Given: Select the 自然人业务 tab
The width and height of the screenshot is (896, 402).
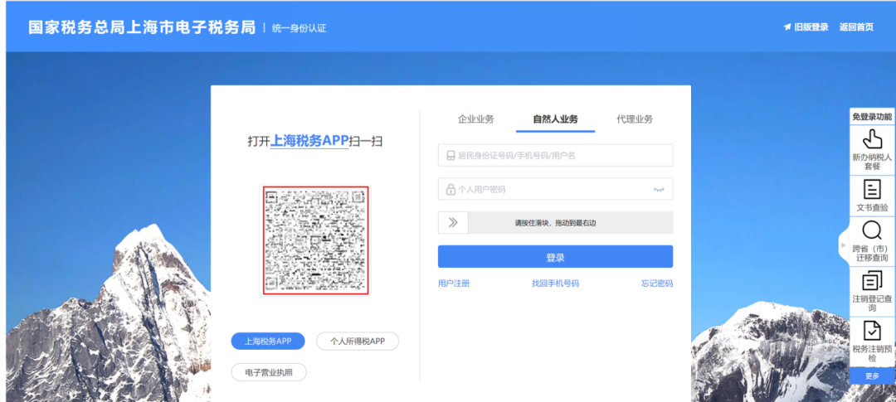Looking at the screenshot, I should pos(555,119).
